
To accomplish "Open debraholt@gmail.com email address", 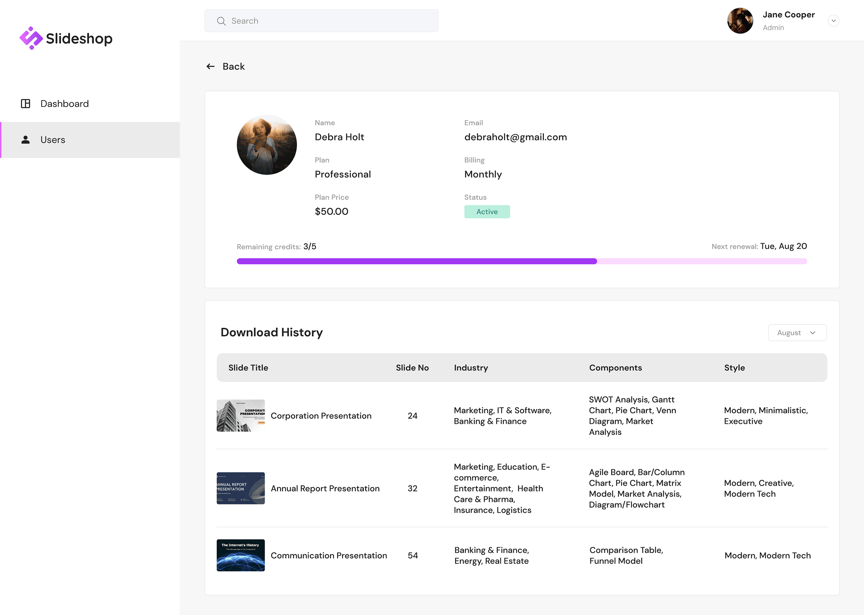I will pyautogui.click(x=516, y=137).
